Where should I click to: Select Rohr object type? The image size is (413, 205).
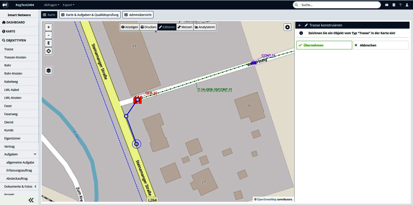tap(19, 65)
